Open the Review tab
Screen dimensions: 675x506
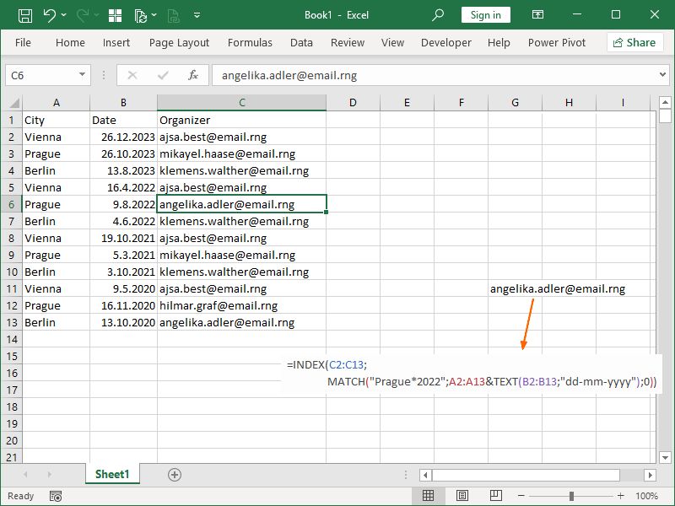coord(348,43)
